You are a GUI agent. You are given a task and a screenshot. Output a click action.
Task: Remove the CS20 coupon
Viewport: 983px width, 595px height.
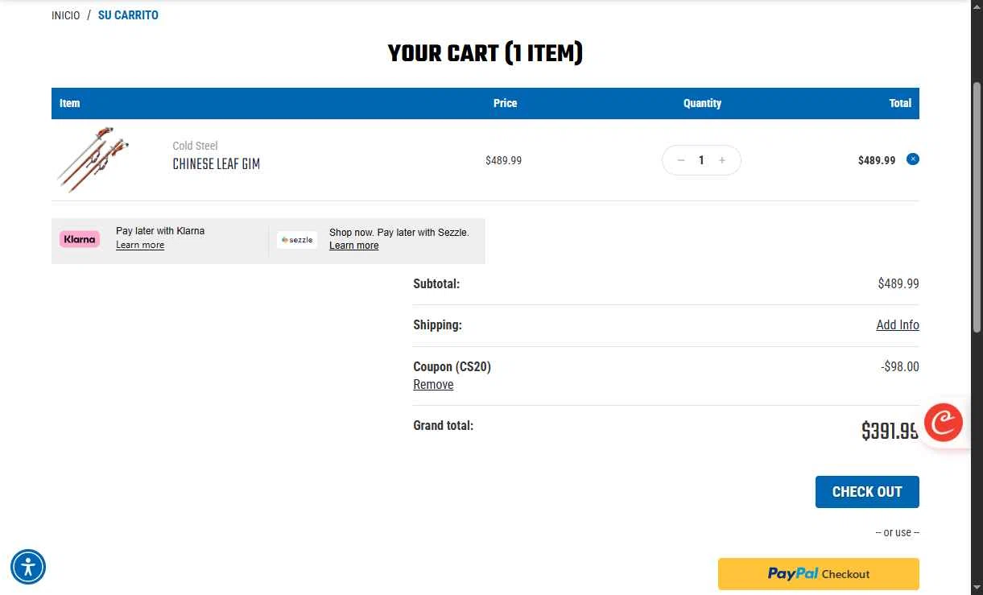point(433,385)
